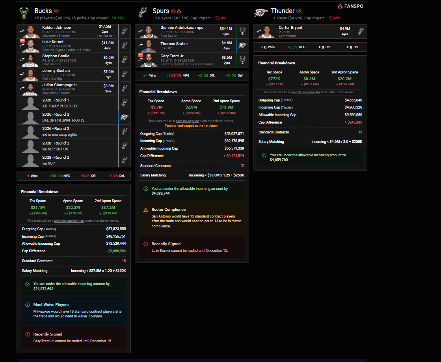
Task: Click Thunder +6.71 MPG stat
Action: coord(296,47)
